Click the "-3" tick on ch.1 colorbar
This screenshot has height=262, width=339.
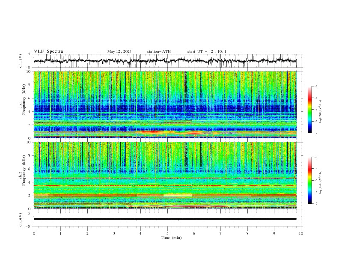point(315,86)
